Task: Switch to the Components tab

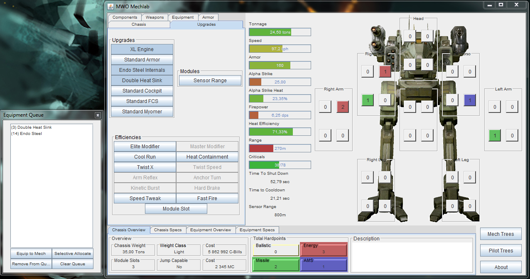Action: (x=125, y=17)
